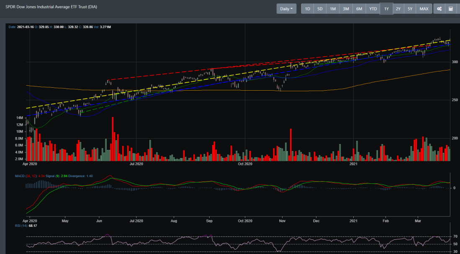The image size is (460, 254).
Task: Open the calculator icon in the toolbar
Action: 451,9
